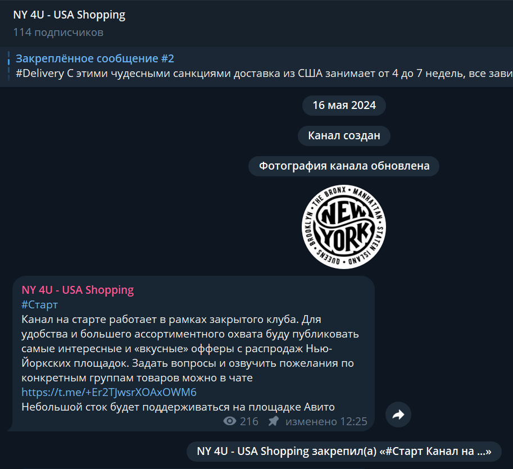
Task: Click the Фотография канала обновлена notice
Action: pyautogui.click(x=344, y=166)
